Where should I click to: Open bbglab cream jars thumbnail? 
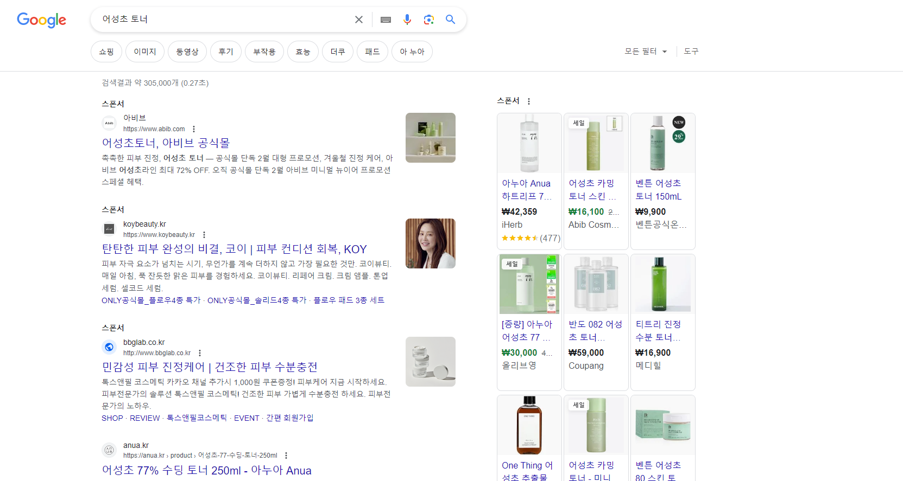(x=431, y=362)
